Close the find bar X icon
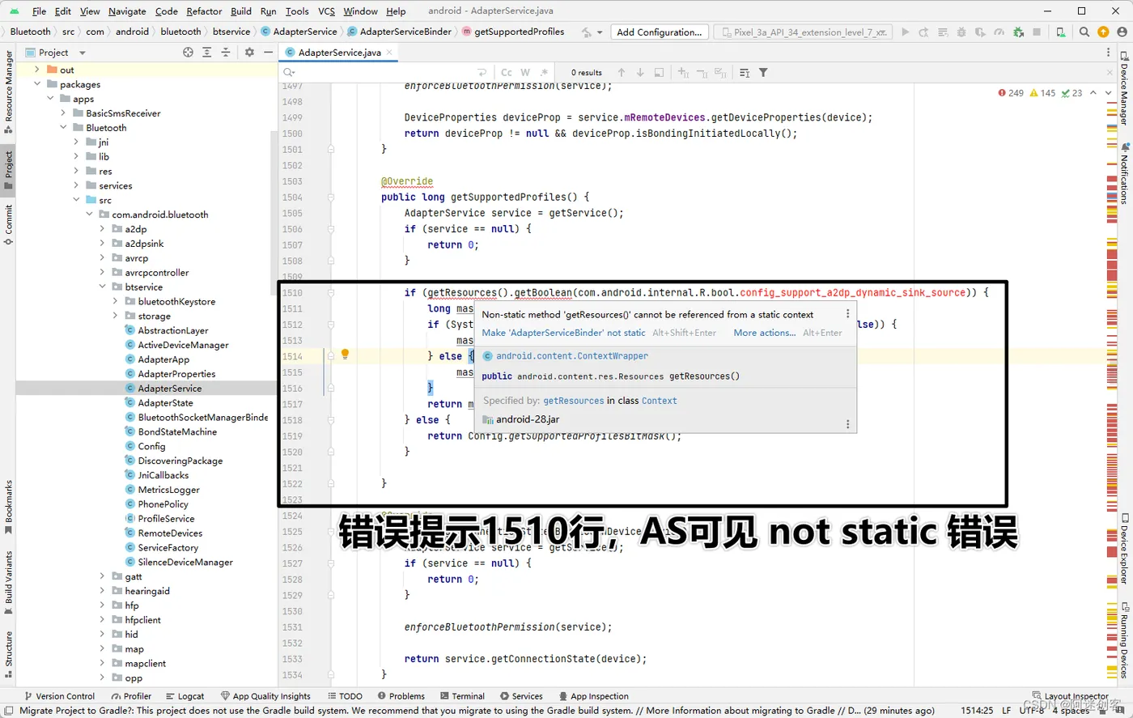Image resolution: width=1133 pixels, height=718 pixels. pyautogui.click(x=1110, y=72)
